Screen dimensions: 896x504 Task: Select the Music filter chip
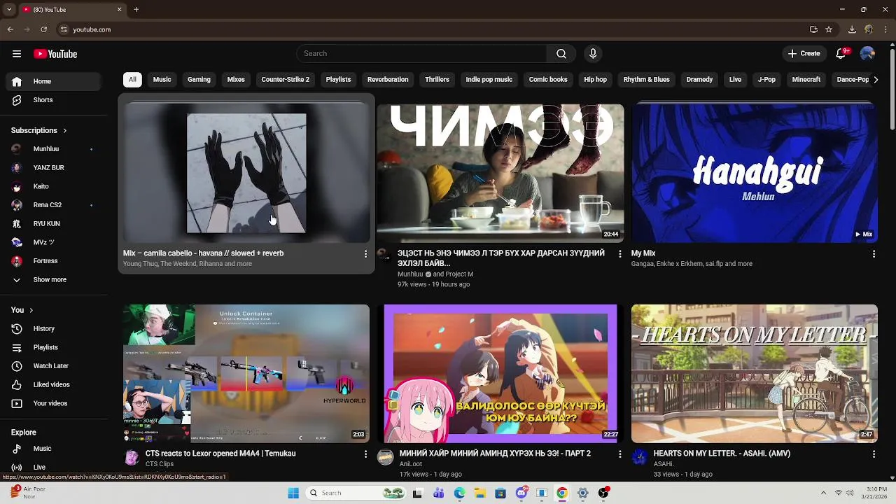point(162,80)
